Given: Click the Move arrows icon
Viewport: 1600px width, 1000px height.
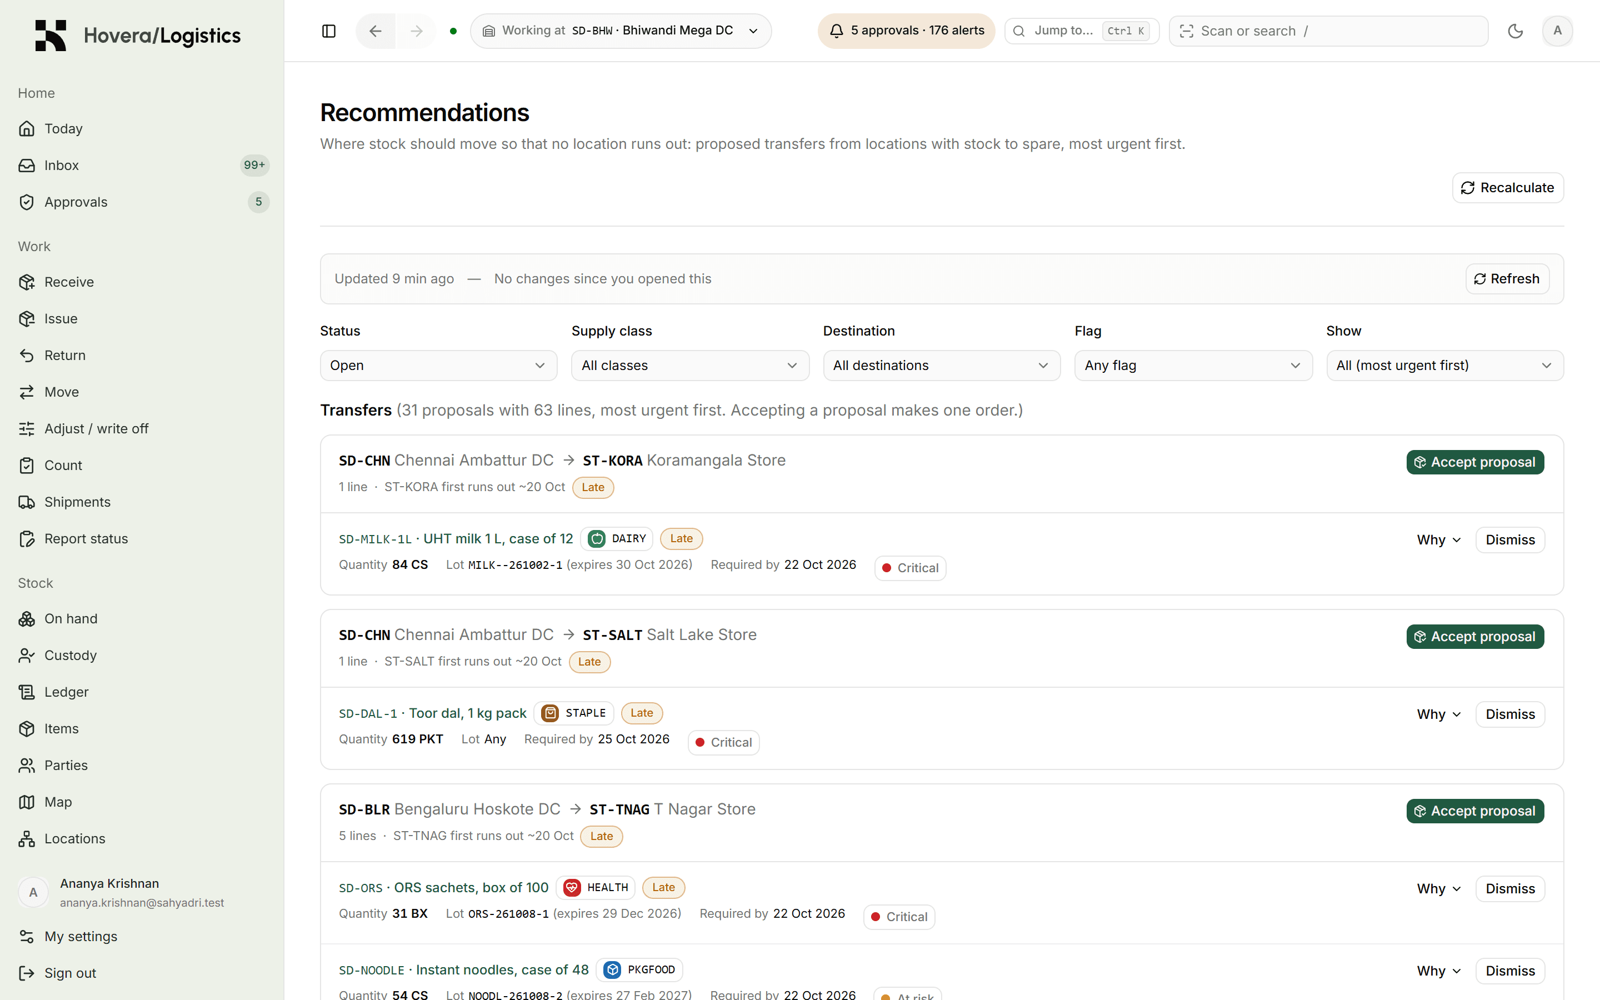Looking at the screenshot, I should [x=27, y=392].
